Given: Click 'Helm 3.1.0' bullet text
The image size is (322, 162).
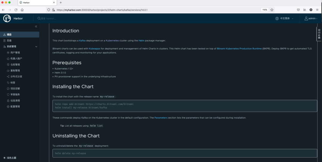Looking at the screenshot, I should click(60, 73).
